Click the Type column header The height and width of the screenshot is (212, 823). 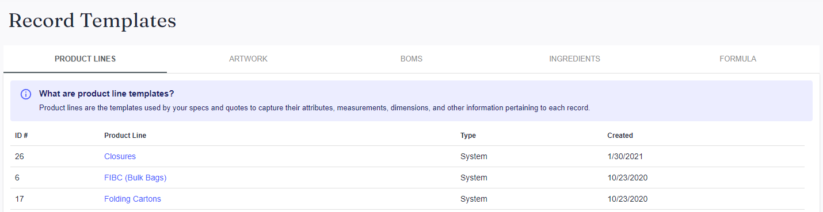(468, 136)
